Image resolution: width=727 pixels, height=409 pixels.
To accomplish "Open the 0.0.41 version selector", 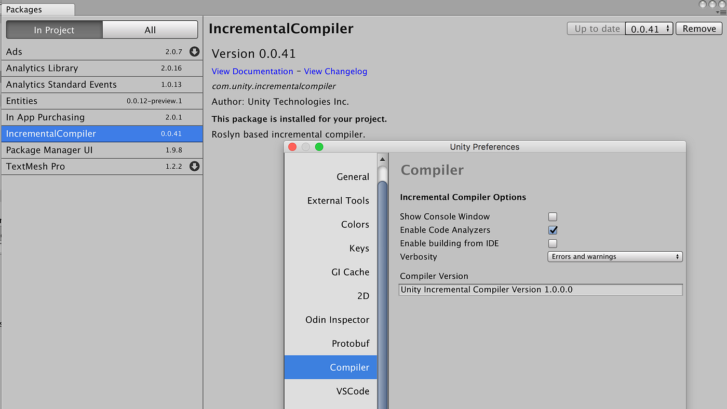I will click(x=649, y=29).
